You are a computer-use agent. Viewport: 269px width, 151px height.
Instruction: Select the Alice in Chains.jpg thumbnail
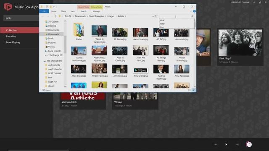pos(120,51)
